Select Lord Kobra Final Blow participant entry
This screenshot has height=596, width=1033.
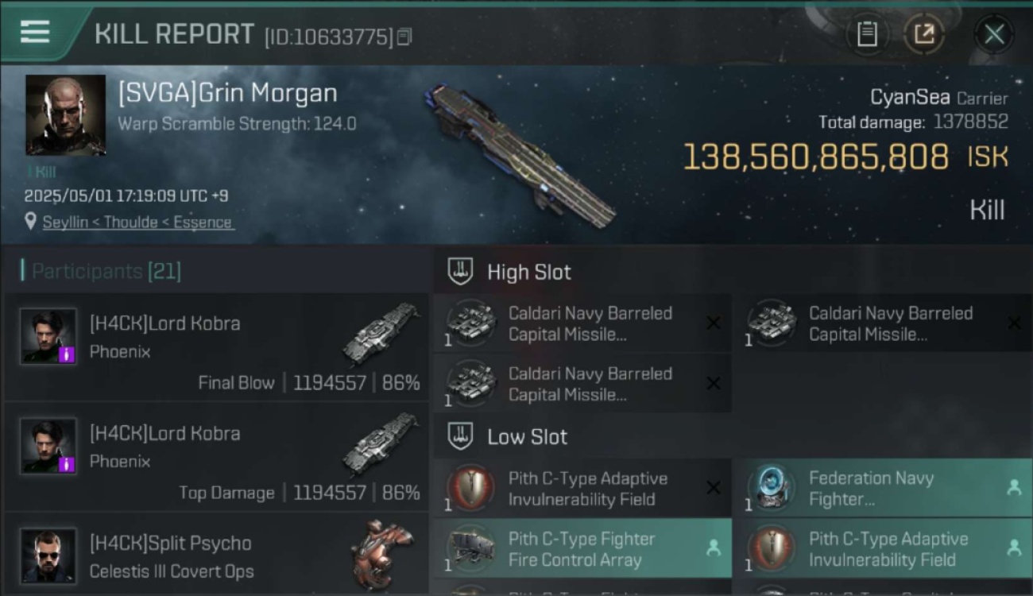[x=215, y=347]
